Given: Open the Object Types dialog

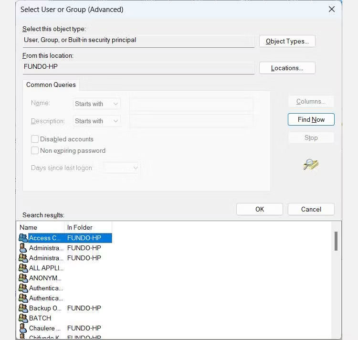Looking at the screenshot, I should [287, 41].
